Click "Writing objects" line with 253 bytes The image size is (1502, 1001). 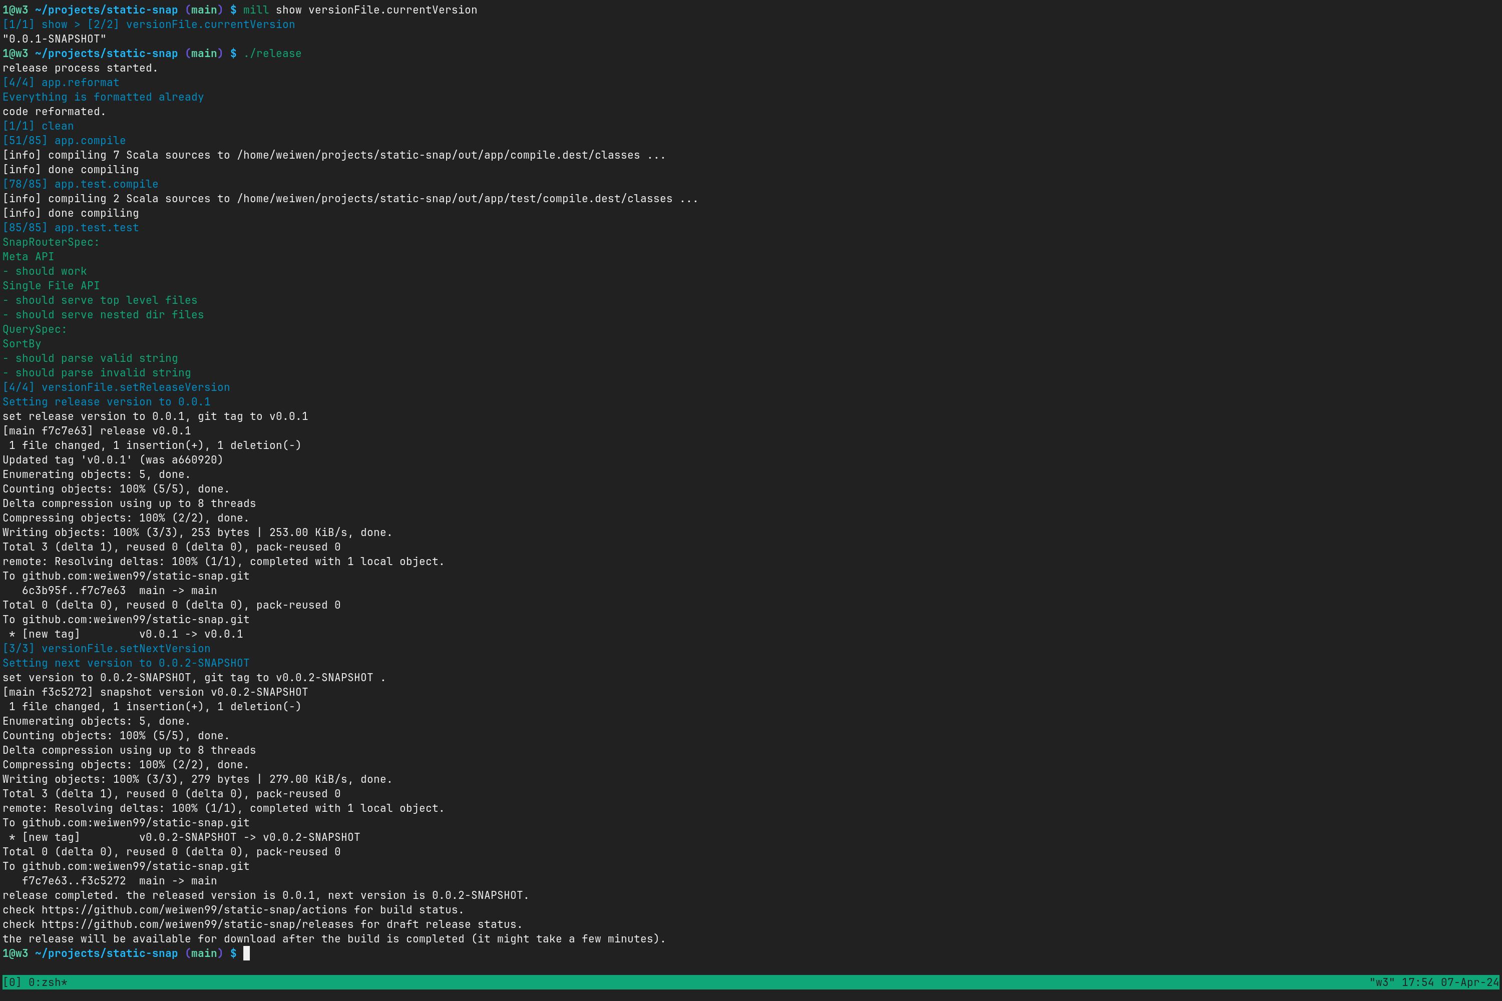click(x=197, y=533)
